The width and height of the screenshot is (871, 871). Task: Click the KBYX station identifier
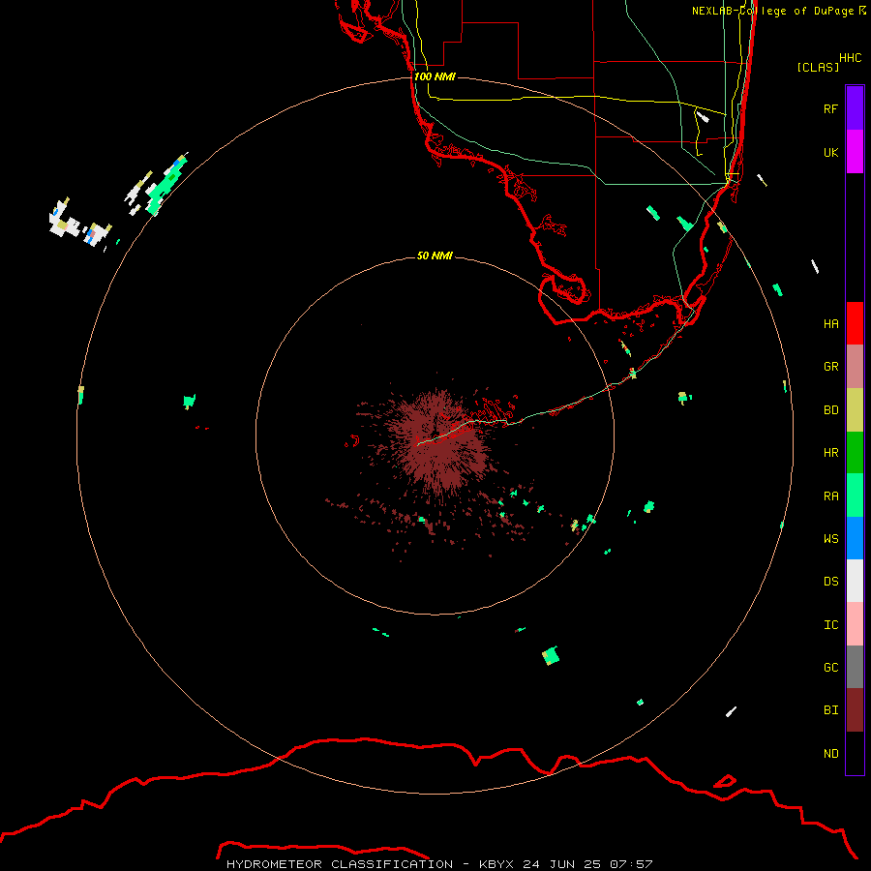point(496,864)
